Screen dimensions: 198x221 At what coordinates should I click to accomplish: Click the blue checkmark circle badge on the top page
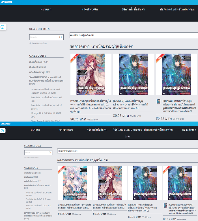click(3, 27)
